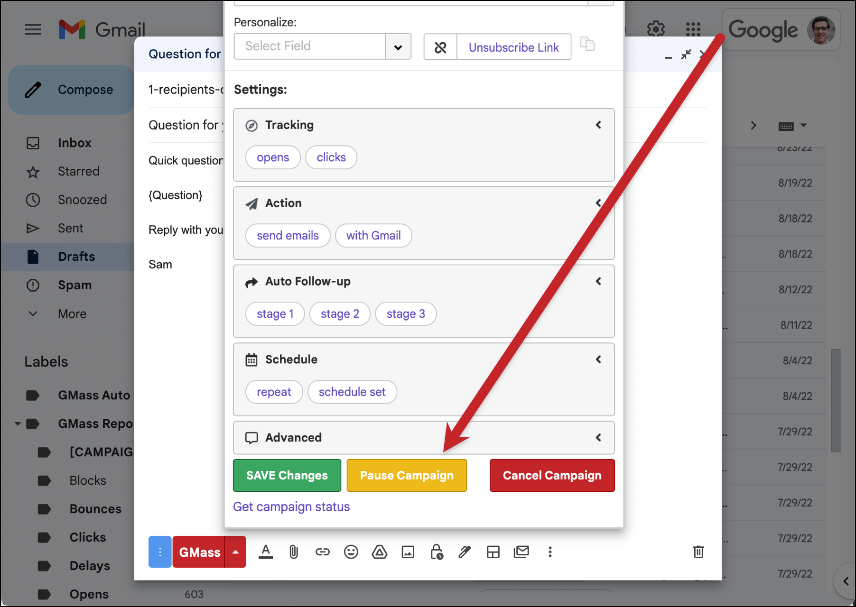856x607 pixels.
Task: Click the attach files paperclip icon
Action: (294, 552)
